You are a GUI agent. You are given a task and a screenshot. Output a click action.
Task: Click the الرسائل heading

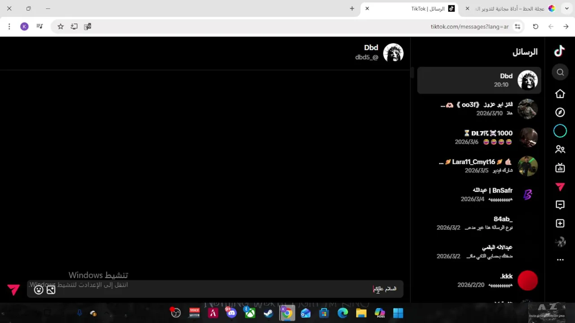coord(525,52)
